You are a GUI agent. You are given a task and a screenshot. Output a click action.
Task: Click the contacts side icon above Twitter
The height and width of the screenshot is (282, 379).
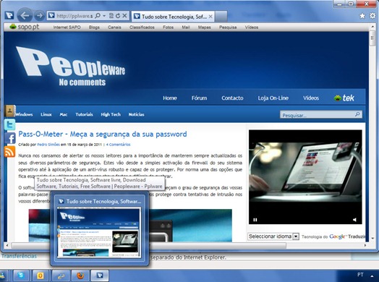click(9, 111)
